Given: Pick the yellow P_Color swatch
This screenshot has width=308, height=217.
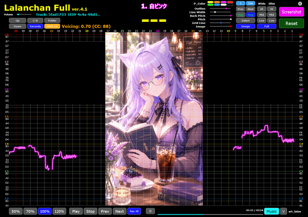Looking at the screenshot, I should [210, 2].
